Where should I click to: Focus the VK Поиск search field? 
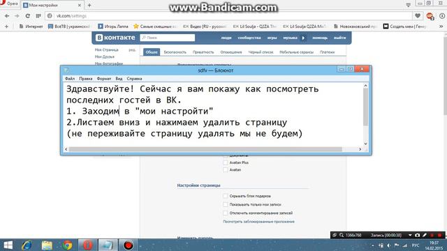[x=168, y=38]
